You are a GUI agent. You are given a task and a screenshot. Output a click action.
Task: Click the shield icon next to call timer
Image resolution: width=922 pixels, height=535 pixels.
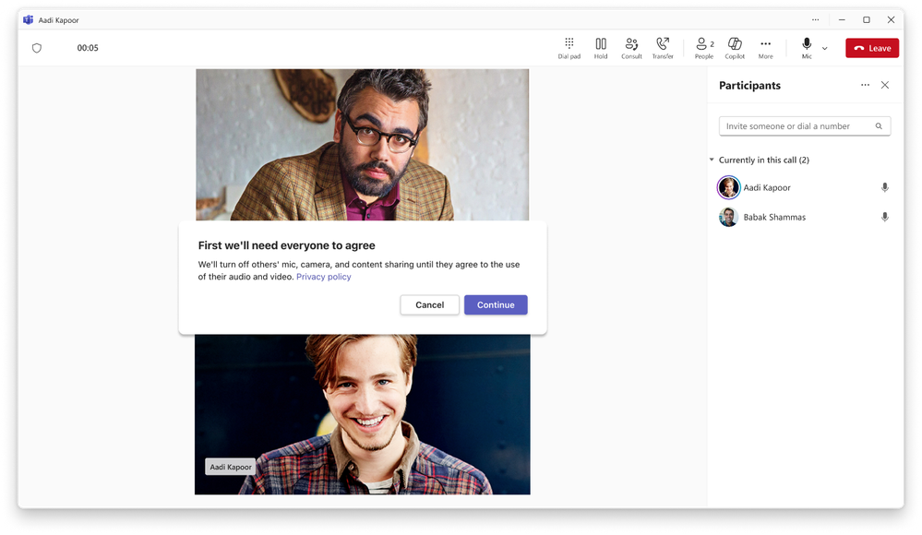click(37, 47)
